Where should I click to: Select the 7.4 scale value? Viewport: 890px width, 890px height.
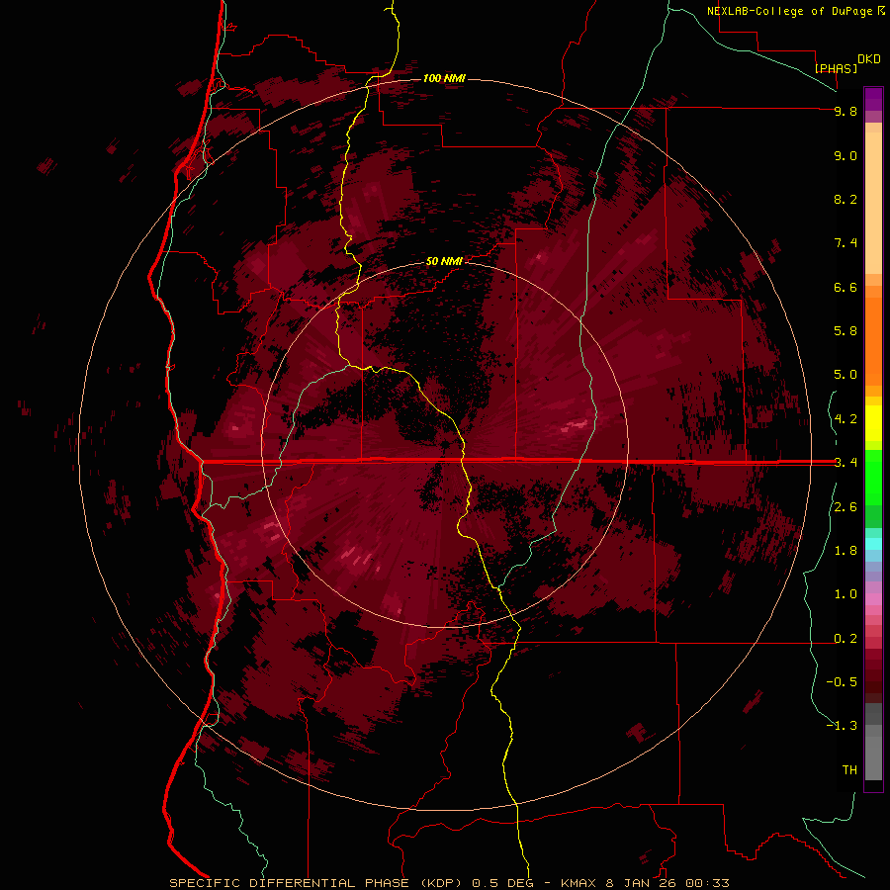pyautogui.click(x=845, y=243)
